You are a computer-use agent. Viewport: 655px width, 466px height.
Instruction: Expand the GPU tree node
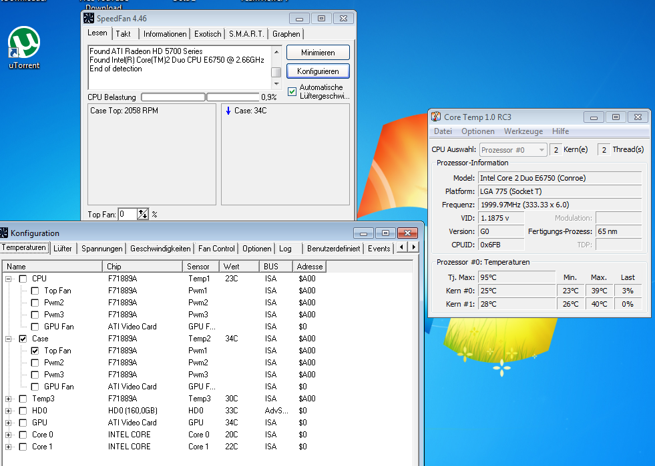[8, 423]
